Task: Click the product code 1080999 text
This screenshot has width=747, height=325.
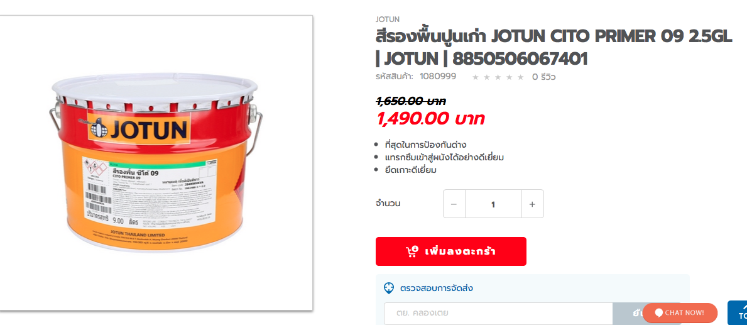Action: coord(438,76)
